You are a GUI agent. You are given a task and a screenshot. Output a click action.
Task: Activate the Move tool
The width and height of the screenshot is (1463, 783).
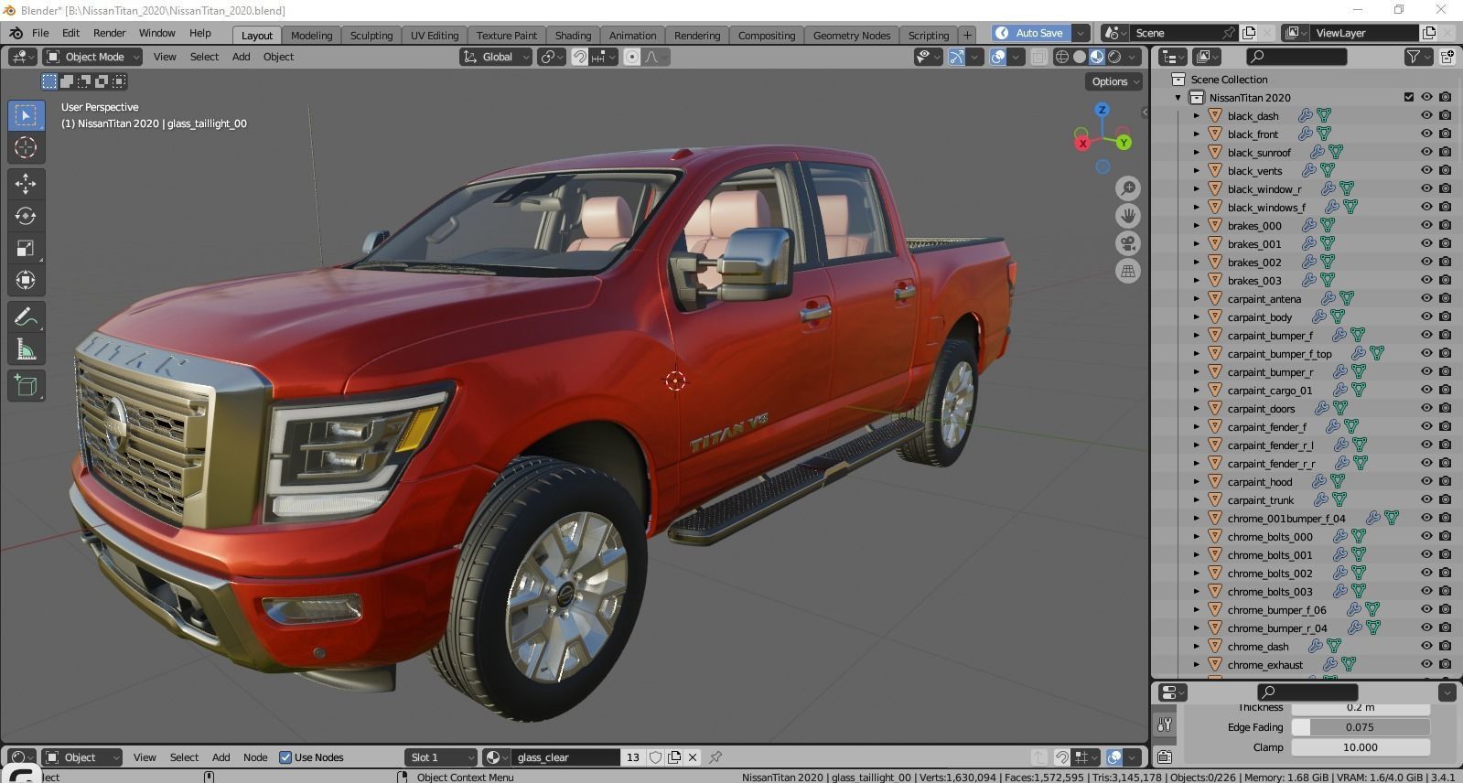click(x=26, y=184)
